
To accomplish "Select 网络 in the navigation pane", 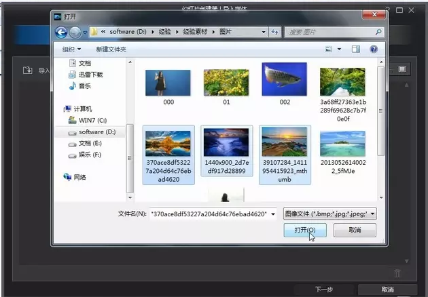I will tap(75, 177).
